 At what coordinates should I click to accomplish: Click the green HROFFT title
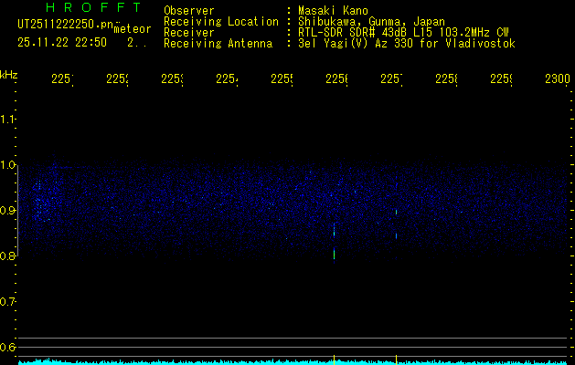point(94,7)
